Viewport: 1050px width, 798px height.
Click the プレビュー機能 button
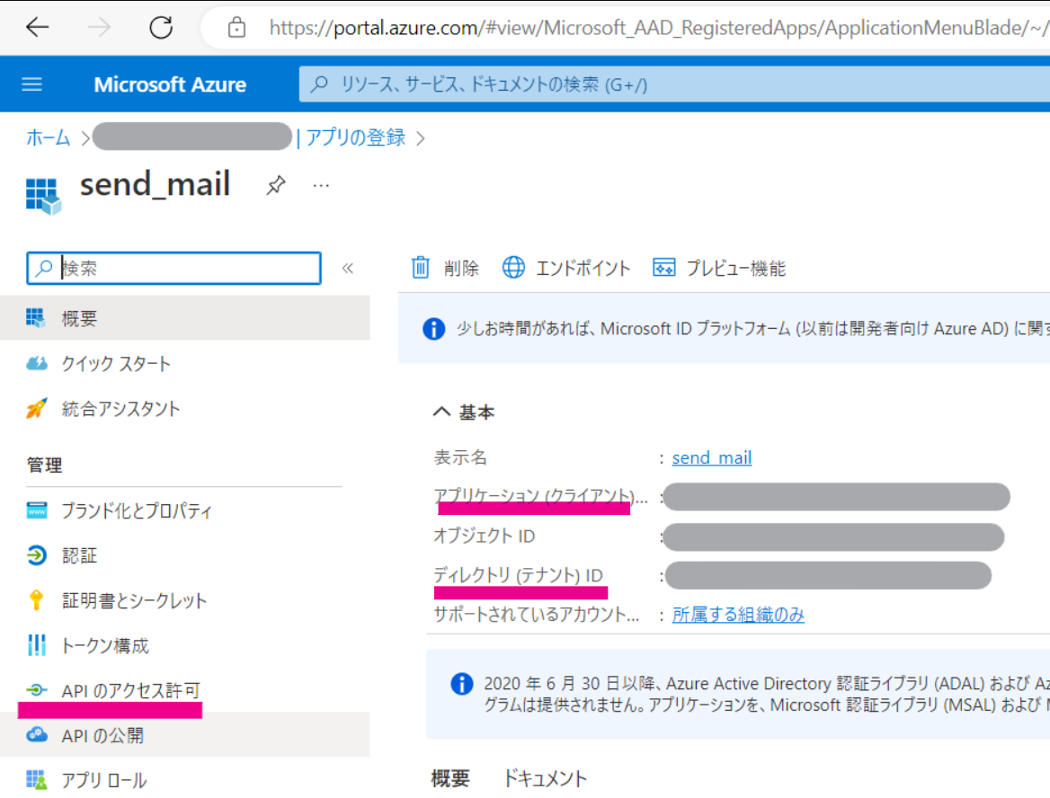pos(719,268)
